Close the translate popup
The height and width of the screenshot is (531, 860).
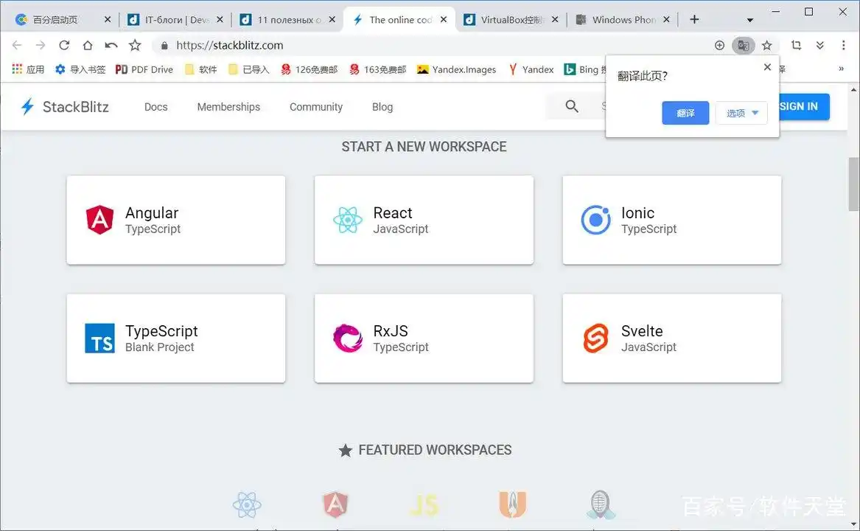[x=767, y=67]
